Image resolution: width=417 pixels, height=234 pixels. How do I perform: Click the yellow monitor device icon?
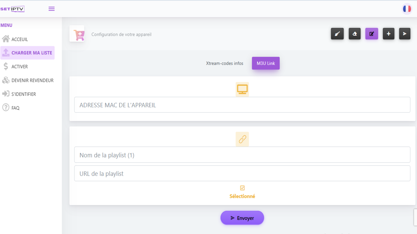click(242, 89)
